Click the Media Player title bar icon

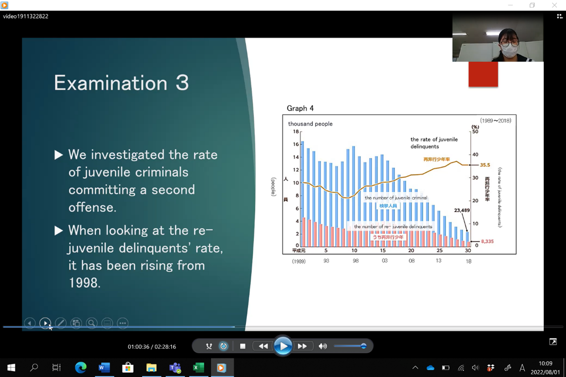(4, 5)
